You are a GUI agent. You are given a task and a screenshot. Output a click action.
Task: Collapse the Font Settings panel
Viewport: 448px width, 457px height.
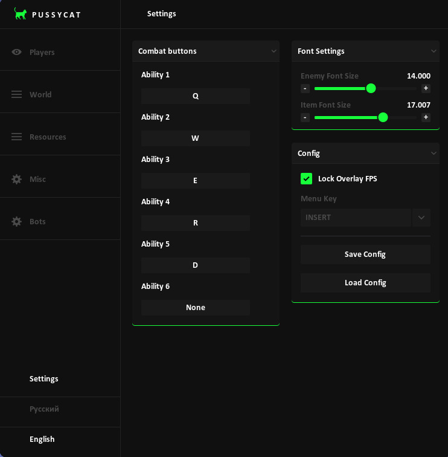point(434,51)
